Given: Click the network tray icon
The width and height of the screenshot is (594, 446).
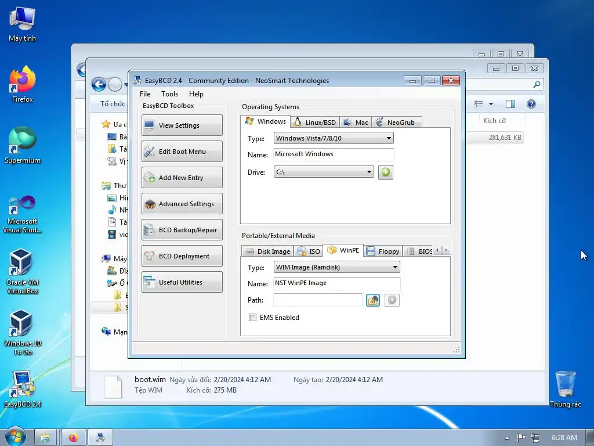Looking at the screenshot, I should (535, 438).
